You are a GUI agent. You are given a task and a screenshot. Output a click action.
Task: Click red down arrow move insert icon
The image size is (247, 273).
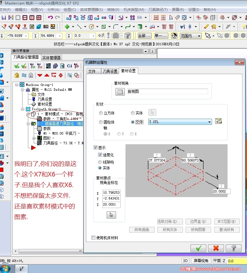click(40, 75)
